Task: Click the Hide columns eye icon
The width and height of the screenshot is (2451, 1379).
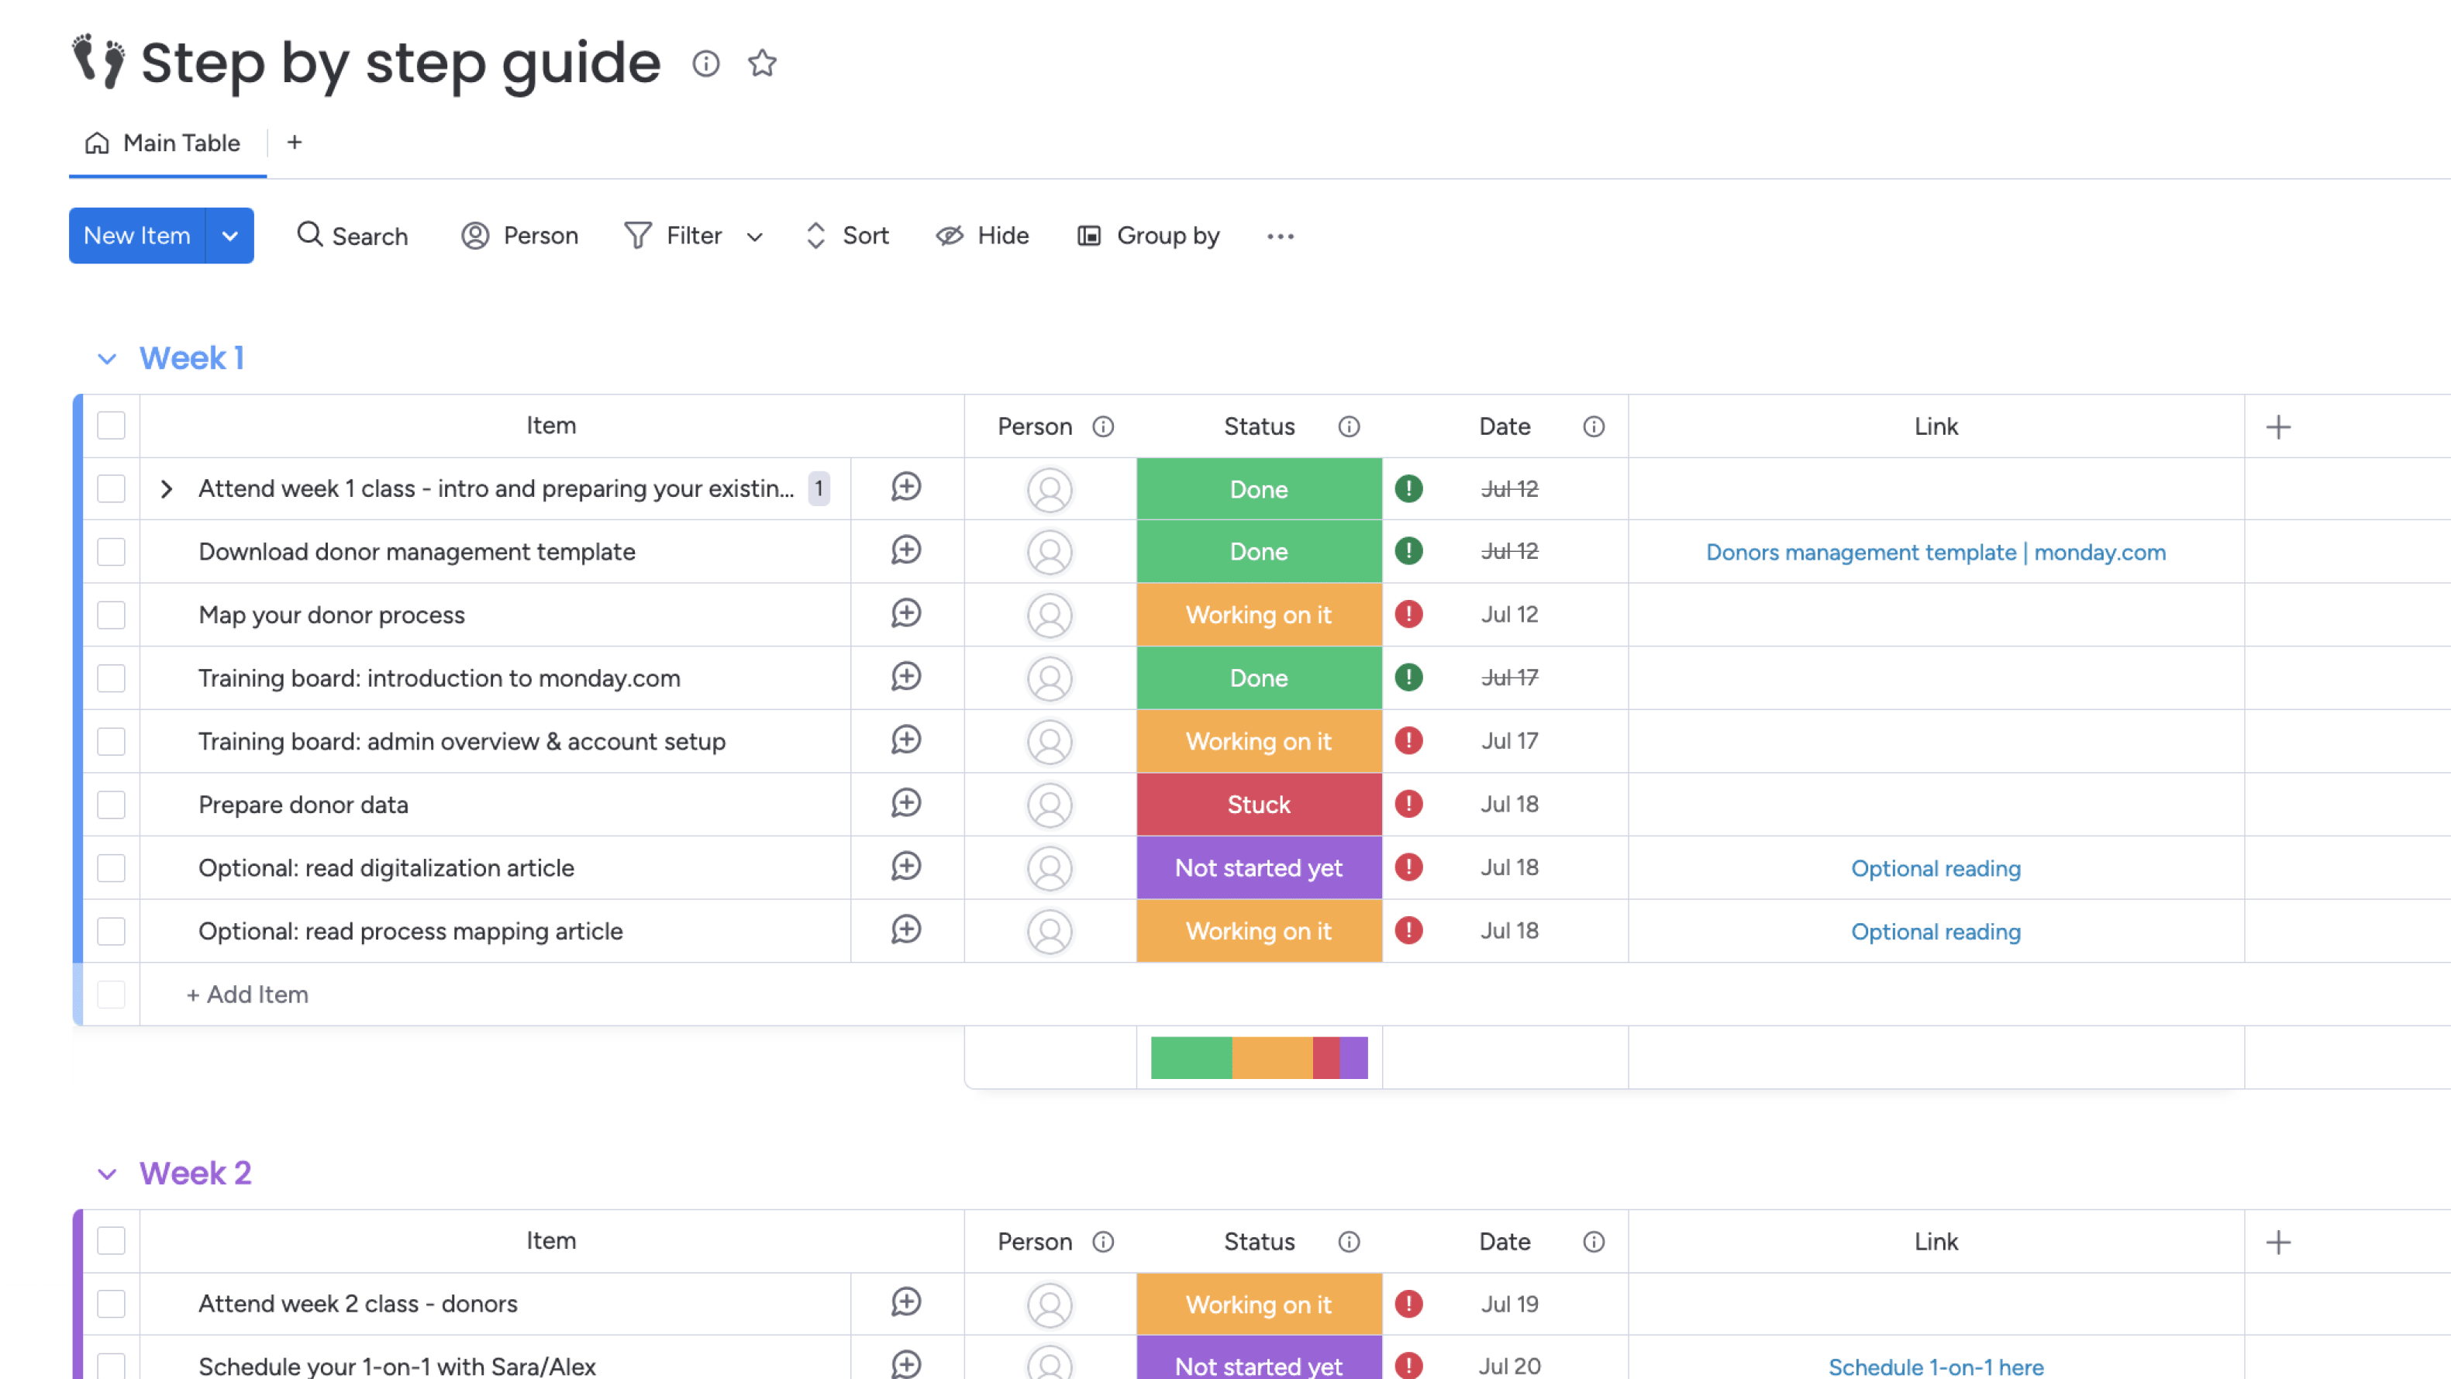Action: [x=950, y=235]
